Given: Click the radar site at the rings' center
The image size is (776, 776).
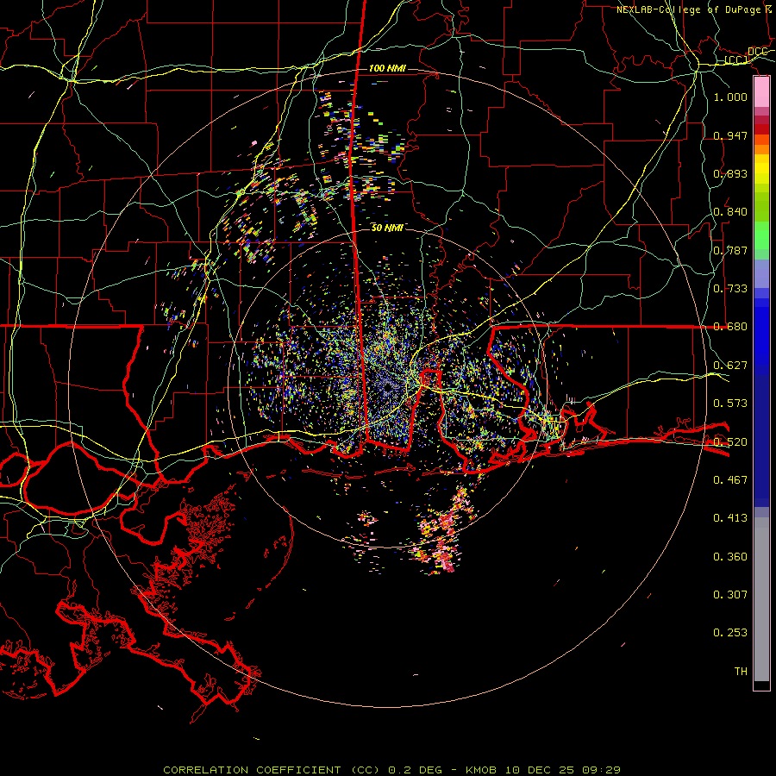Looking at the screenshot, I should click(387, 389).
